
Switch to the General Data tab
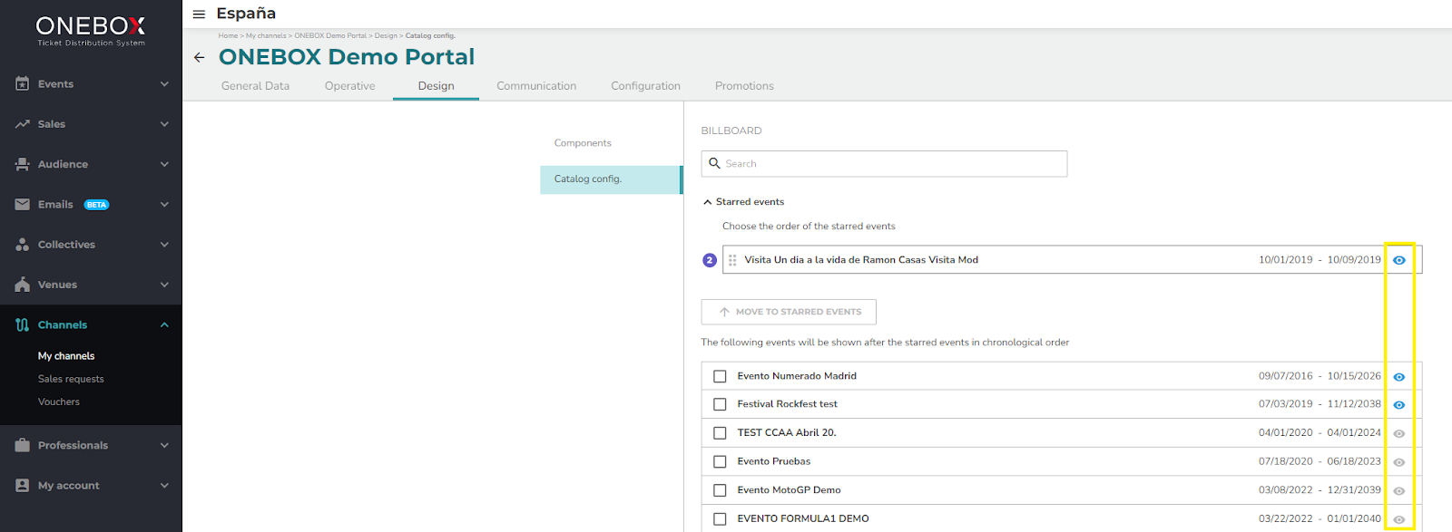(255, 86)
